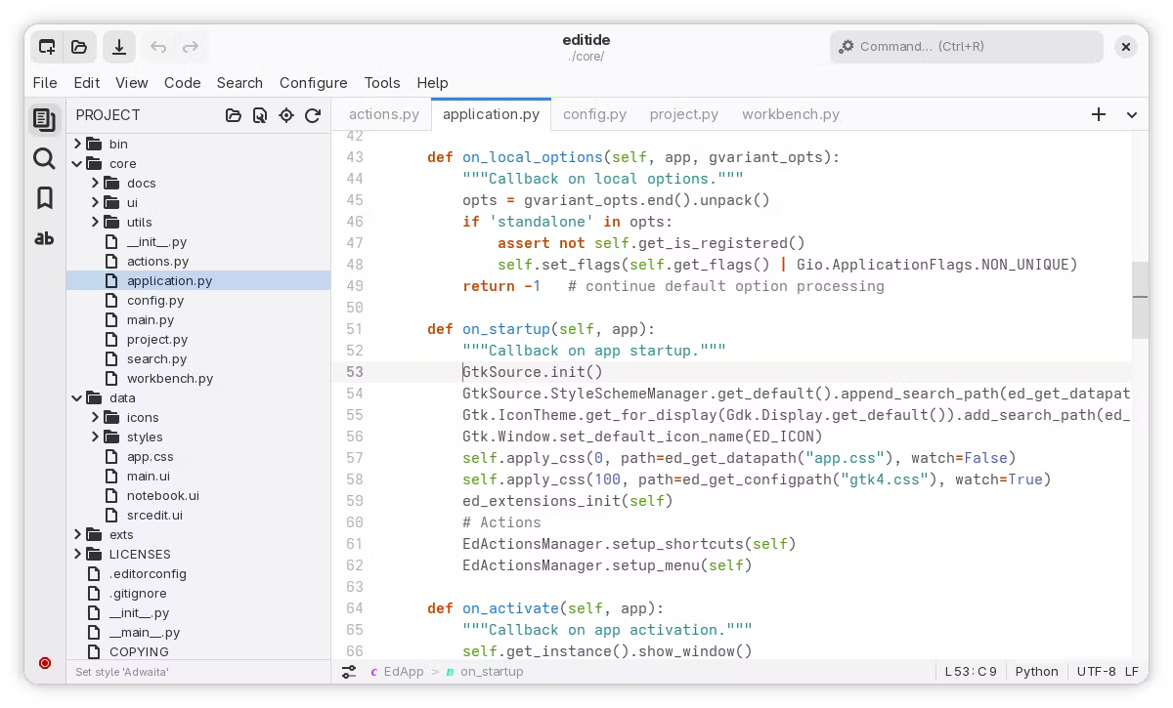Refresh the project tree
Screen dimensions: 1173x708
click(313, 115)
